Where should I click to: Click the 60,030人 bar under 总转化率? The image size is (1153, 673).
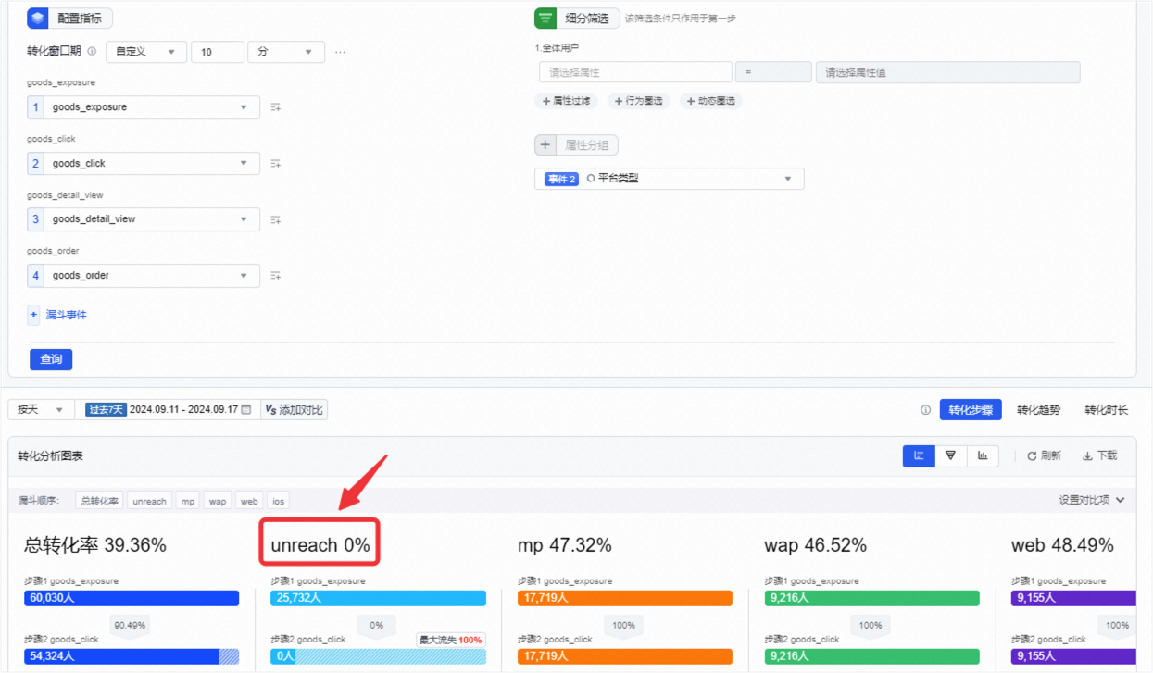pyautogui.click(x=132, y=598)
